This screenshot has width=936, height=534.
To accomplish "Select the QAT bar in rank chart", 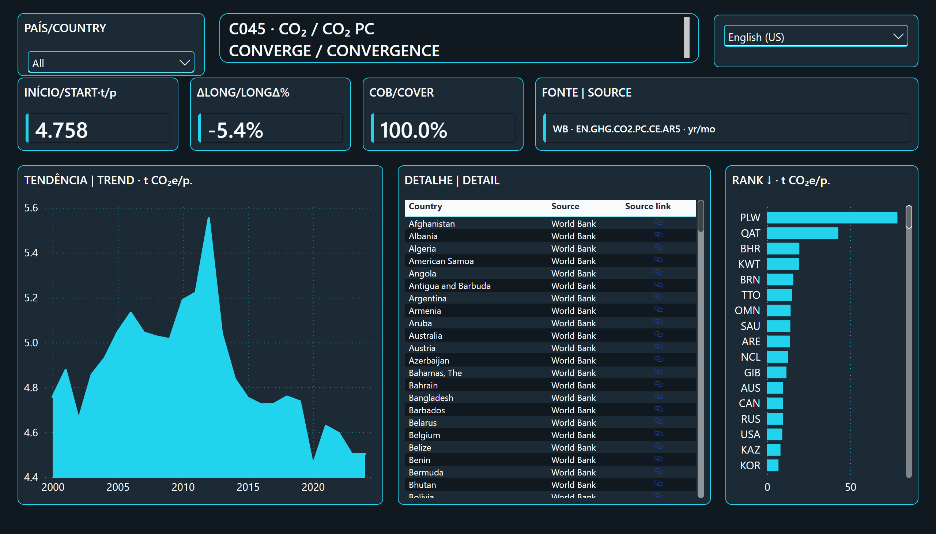I will 803,233.
